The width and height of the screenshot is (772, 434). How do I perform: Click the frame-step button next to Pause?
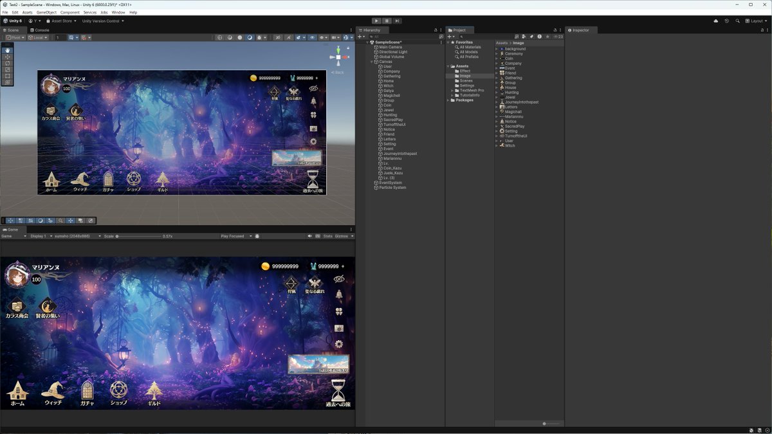pos(397,21)
